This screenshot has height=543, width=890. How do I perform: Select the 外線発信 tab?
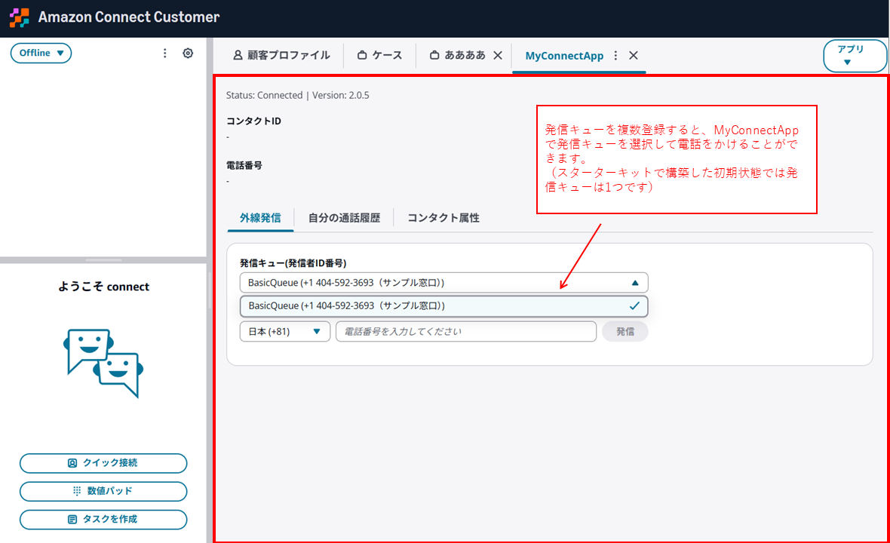point(260,218)
